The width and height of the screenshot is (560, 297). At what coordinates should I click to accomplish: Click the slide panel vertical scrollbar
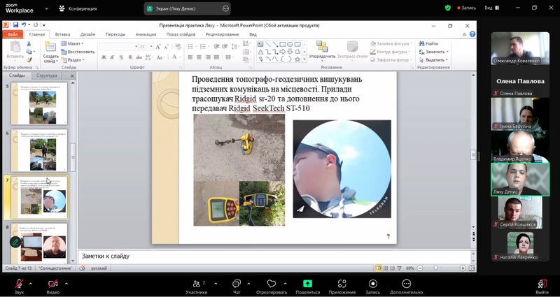point(73,157)
